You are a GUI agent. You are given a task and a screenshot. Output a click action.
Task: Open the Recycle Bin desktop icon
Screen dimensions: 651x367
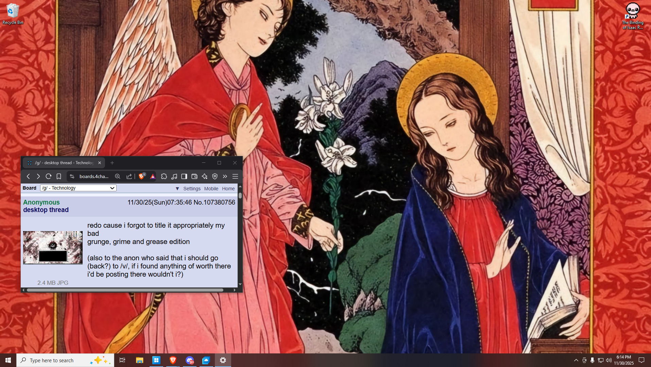click(x=13, y=14)
